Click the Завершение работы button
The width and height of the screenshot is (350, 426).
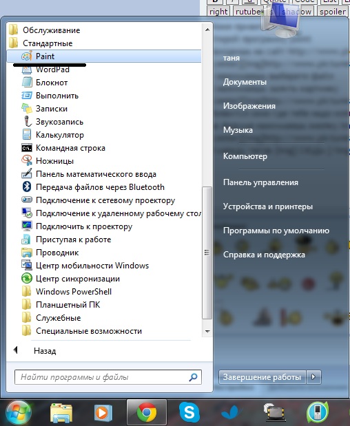pos(262,377)
